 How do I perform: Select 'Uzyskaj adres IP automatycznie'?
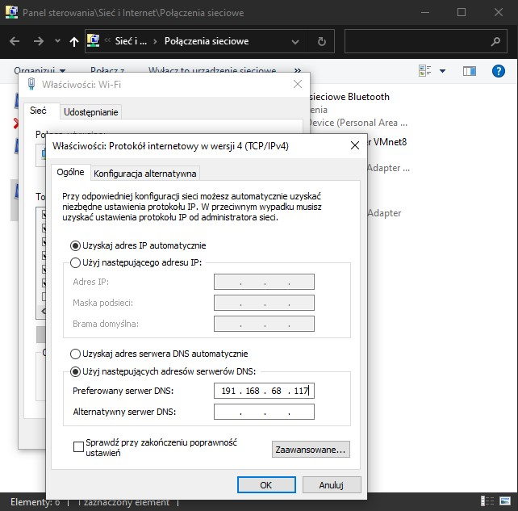click(x=138, y=245)
